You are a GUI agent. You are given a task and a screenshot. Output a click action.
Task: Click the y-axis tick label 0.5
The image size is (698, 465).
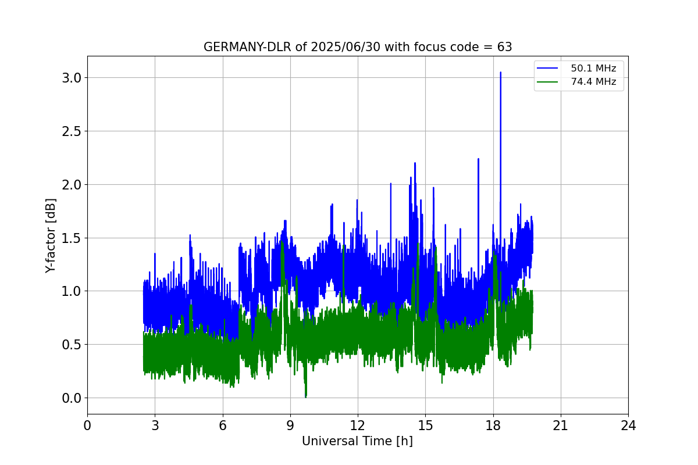point(72,344)
